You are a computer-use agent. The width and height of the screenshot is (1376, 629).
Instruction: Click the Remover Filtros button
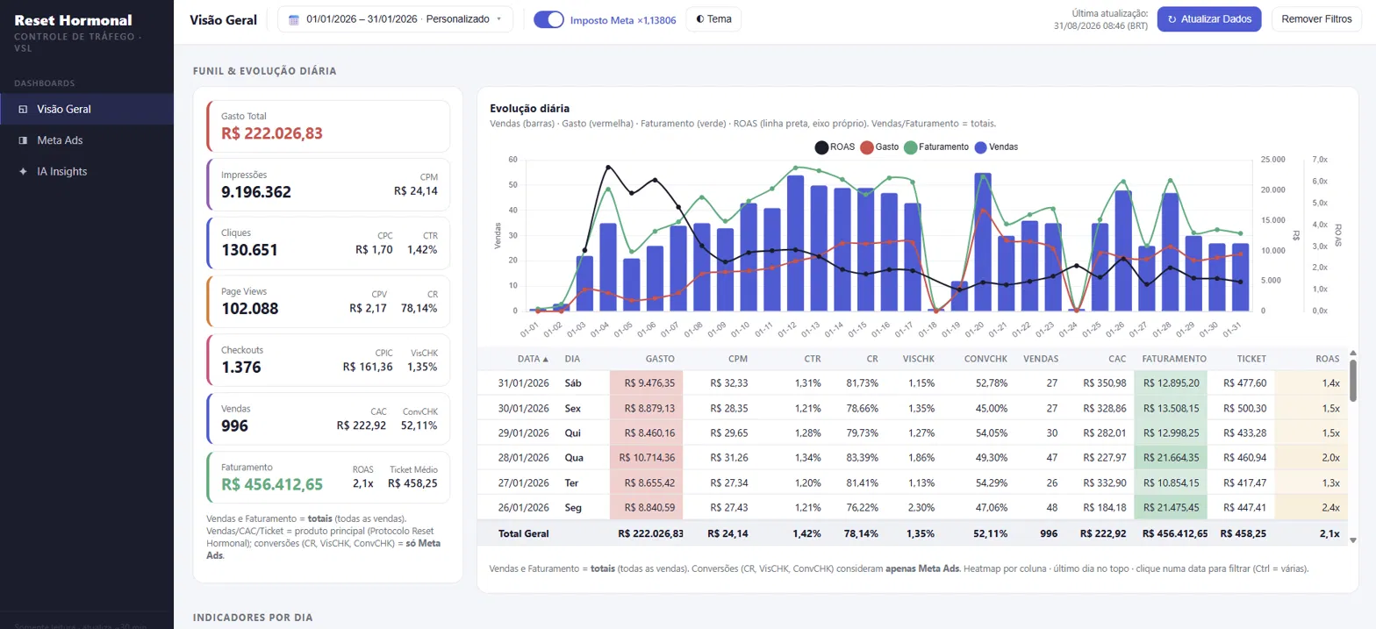pyautogui.click(x=1316, y=18)
